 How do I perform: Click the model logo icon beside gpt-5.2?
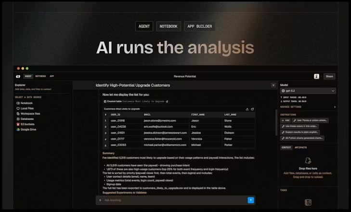283,91
